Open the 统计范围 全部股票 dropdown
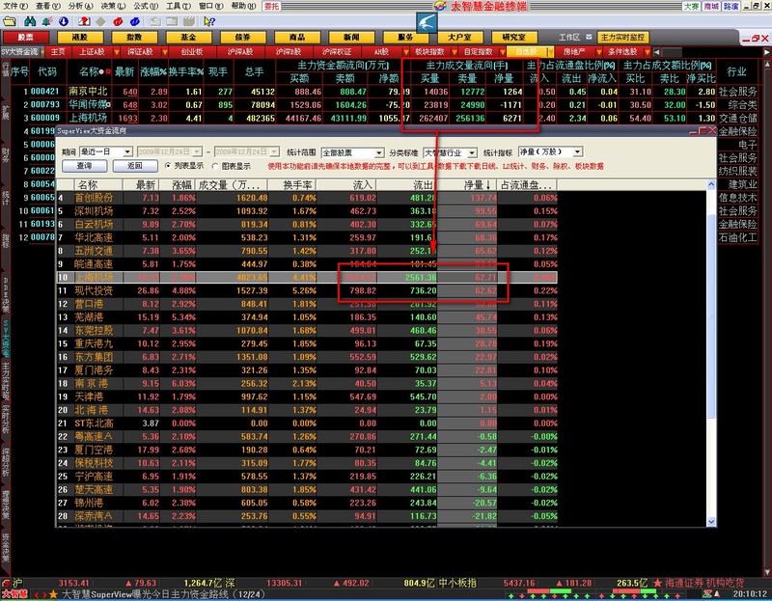The height and width of the screenshot is (601, 772). 352,152
